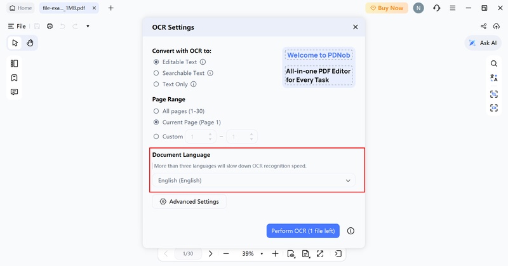
Task: Open the page thumbnails panel
Action: click(14, 63)
